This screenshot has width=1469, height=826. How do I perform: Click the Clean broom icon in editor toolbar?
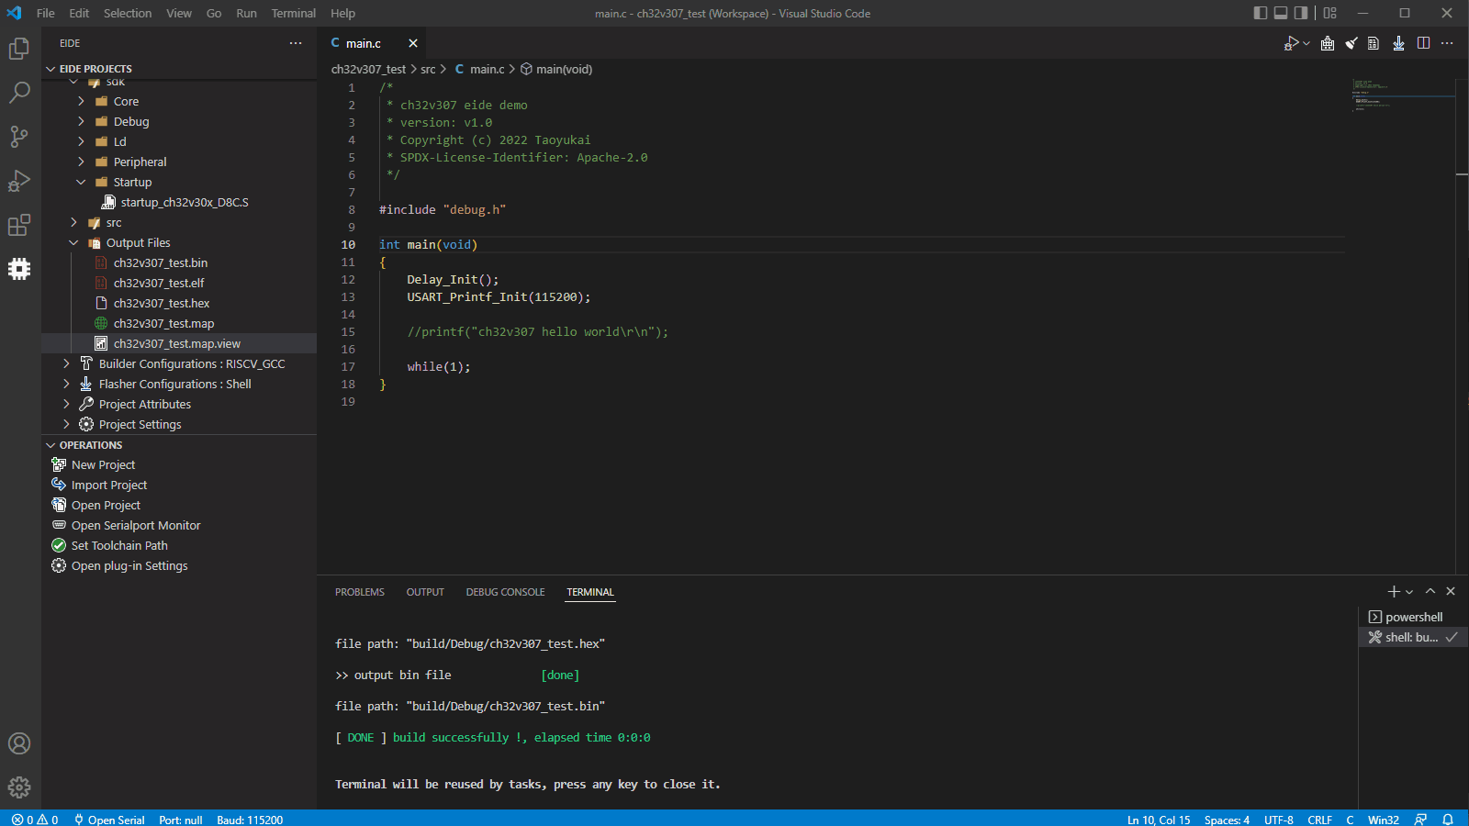[1351, 43]
